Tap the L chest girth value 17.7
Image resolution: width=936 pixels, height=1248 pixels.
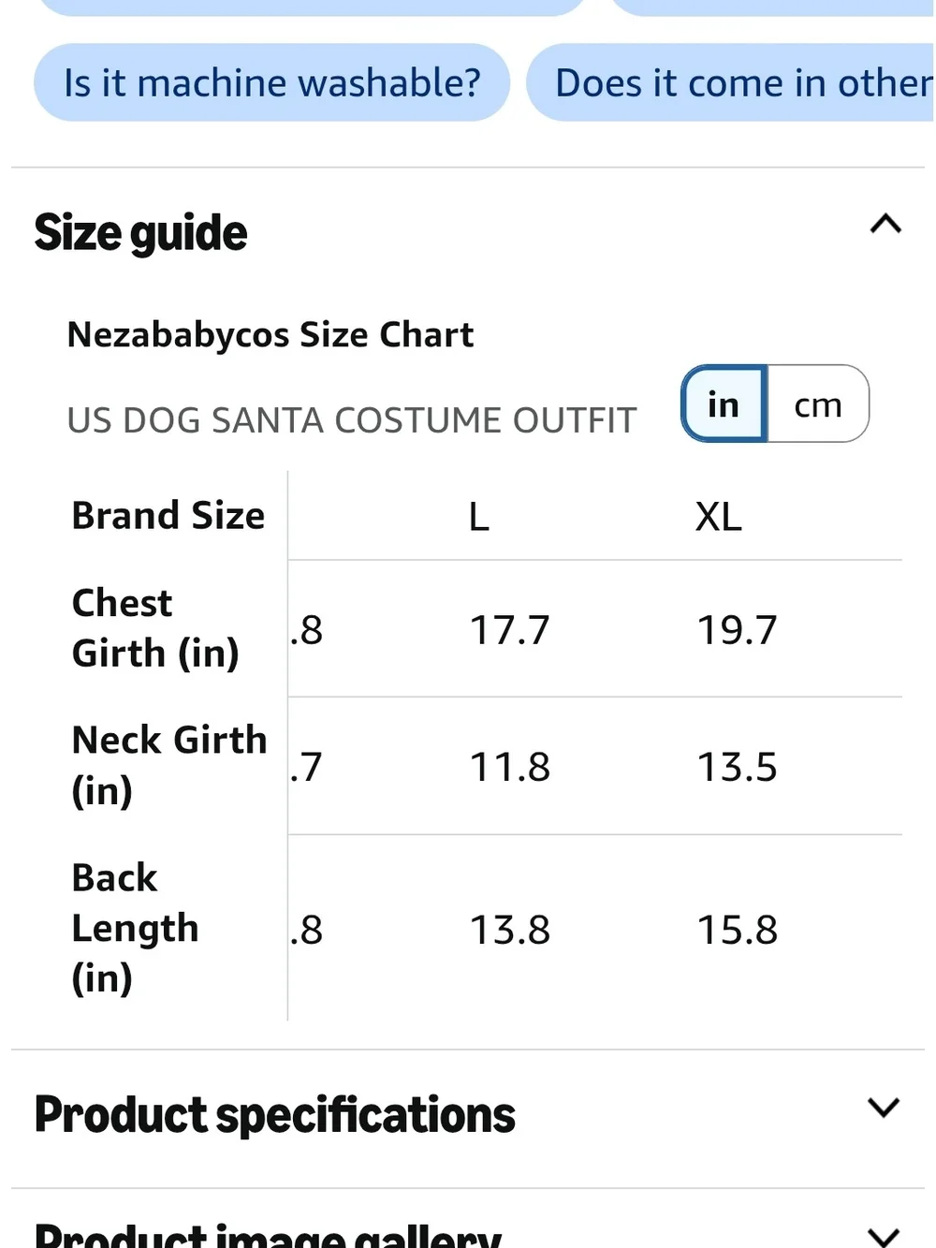(x=510, y=630)
